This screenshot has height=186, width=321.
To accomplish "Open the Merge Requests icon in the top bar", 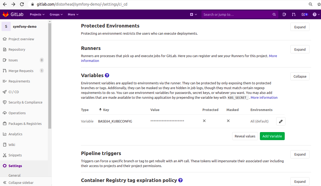I will [x=294, y=14].
